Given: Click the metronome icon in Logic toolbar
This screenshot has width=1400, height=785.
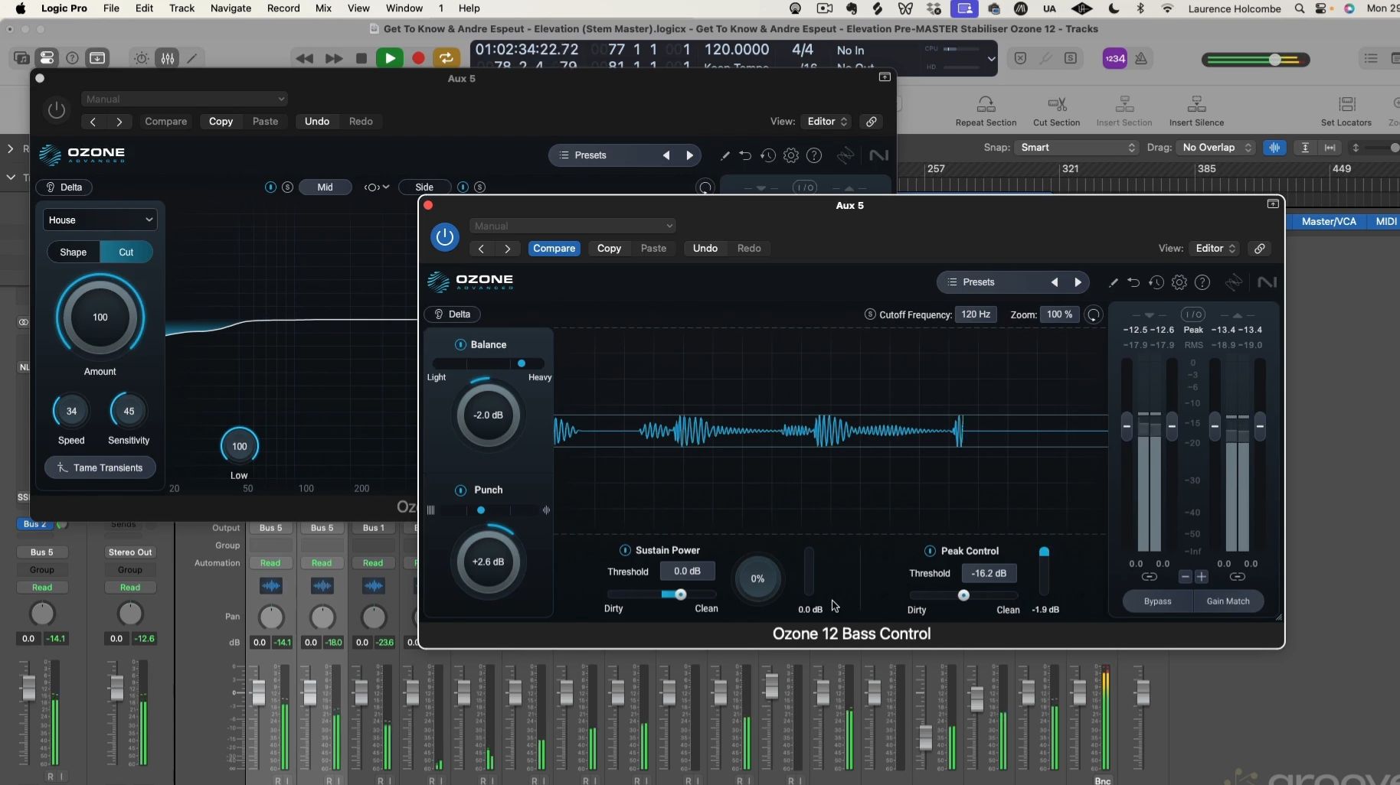Looking at the screenshot, I should [1140, 58].
